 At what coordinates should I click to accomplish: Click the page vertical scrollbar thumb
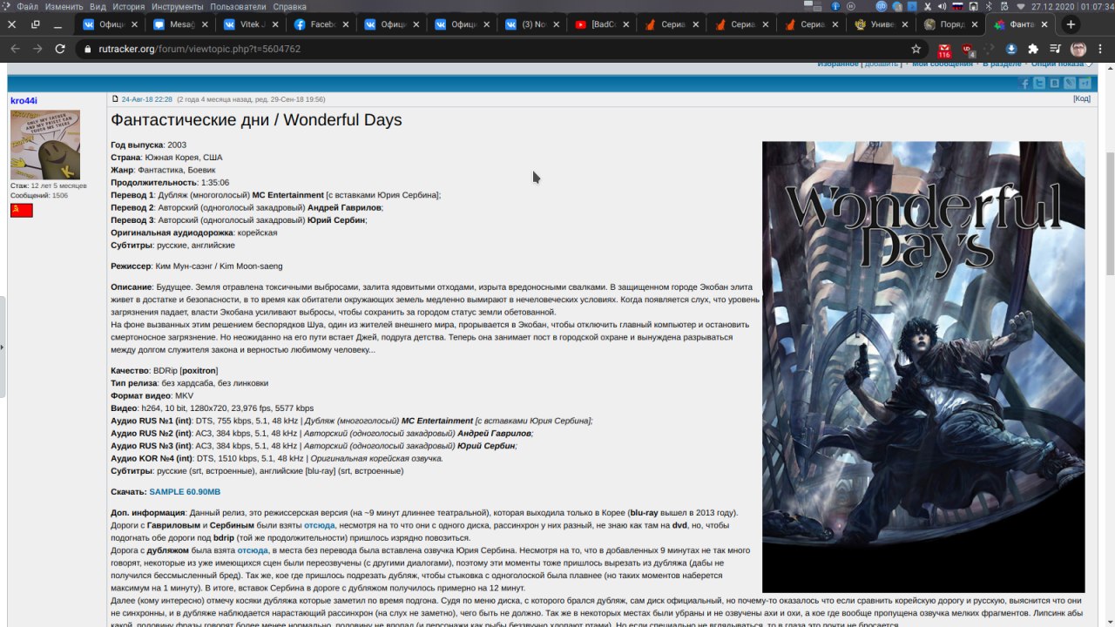(1110, 213)
